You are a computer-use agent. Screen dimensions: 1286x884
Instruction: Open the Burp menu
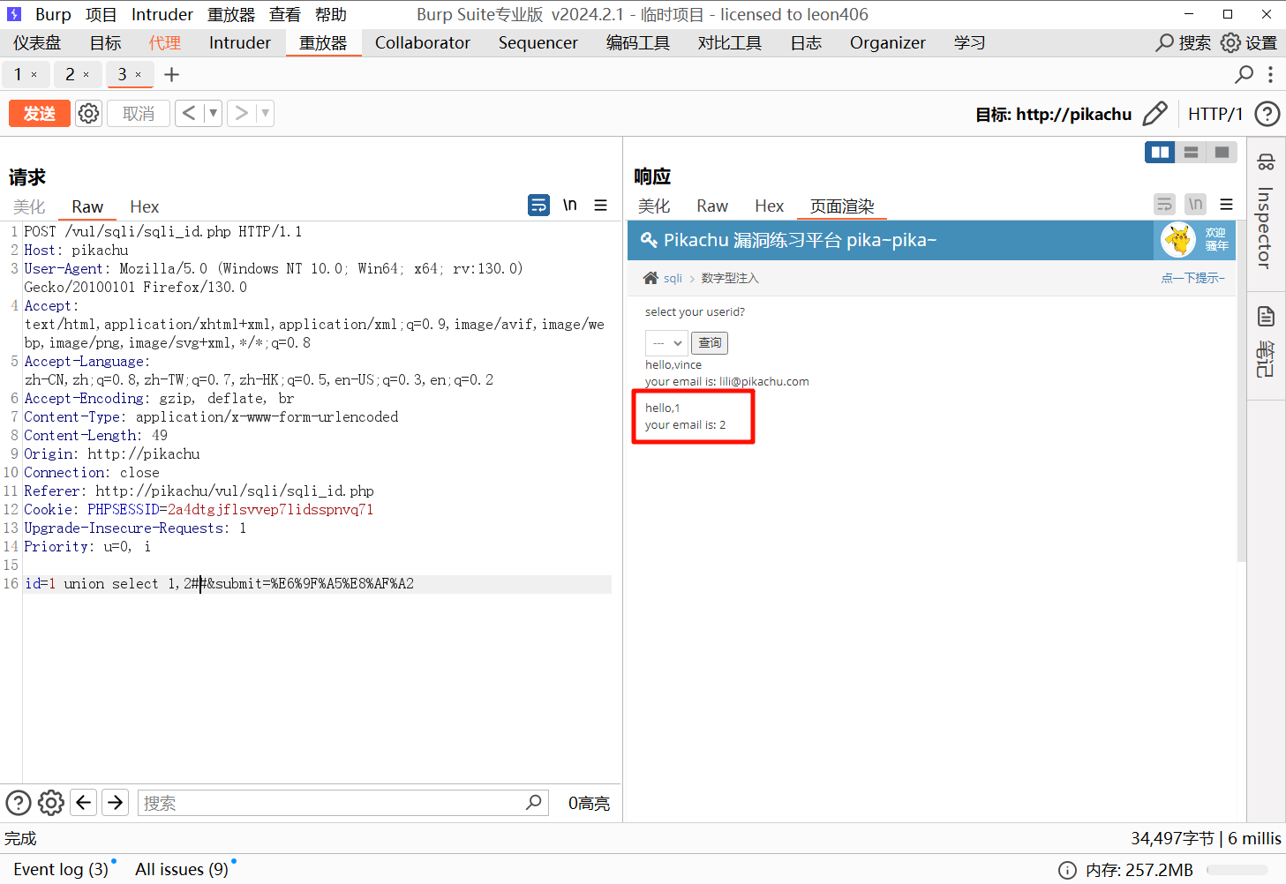[53, 14]
